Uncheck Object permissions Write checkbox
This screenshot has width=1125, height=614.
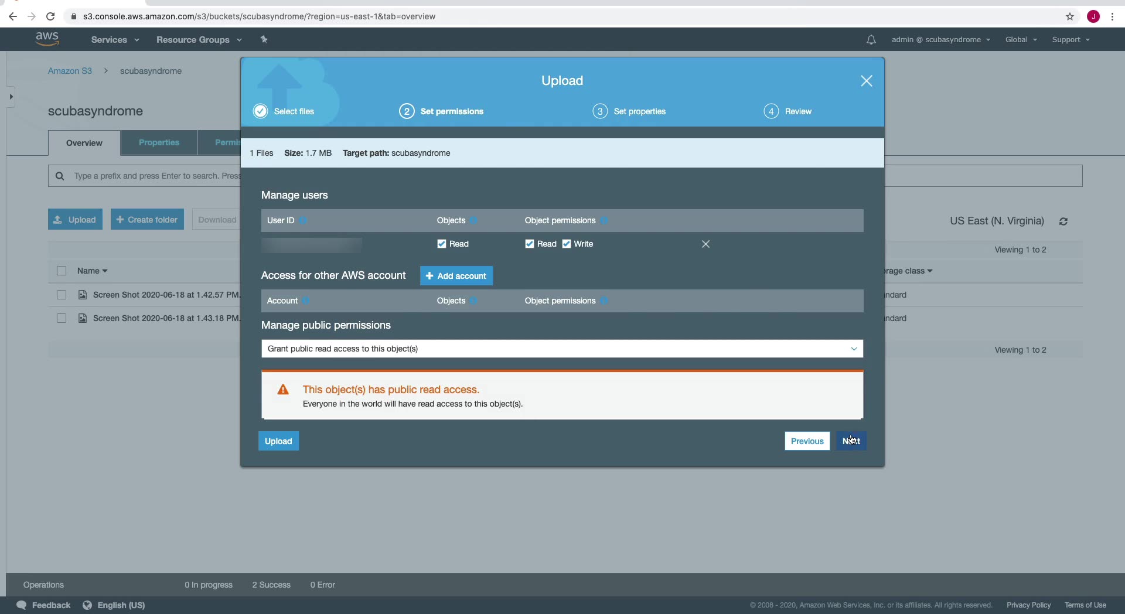tap(567, 244)
